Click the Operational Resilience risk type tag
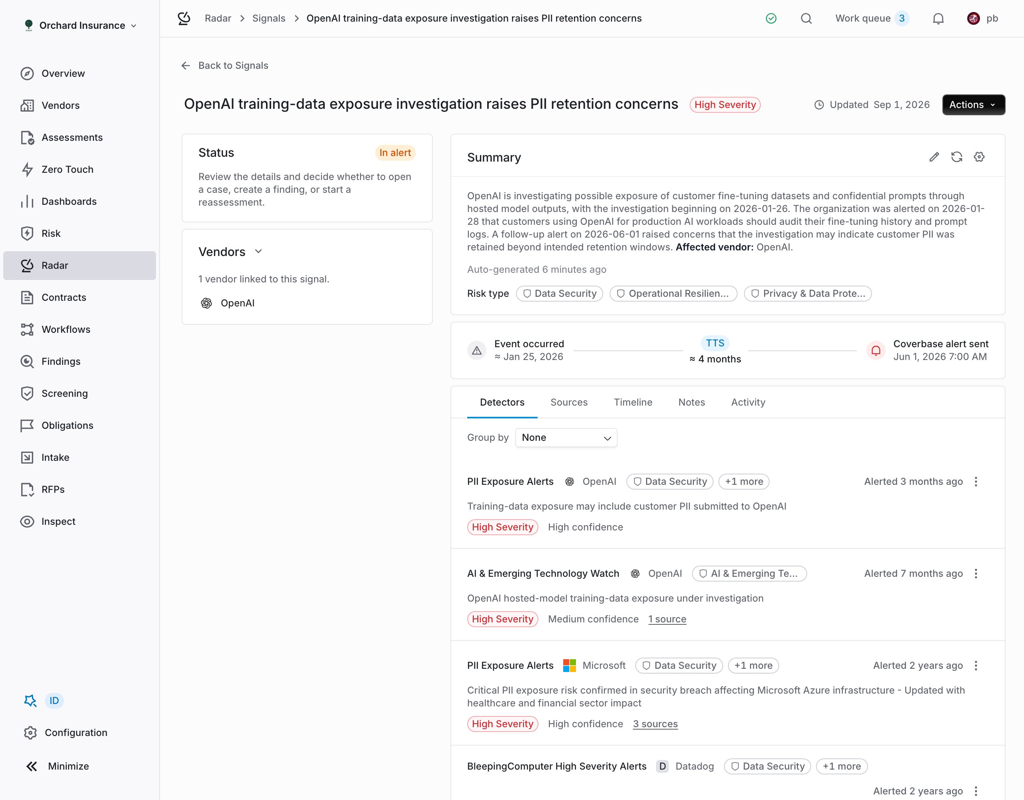 click(x=673, y=294)
